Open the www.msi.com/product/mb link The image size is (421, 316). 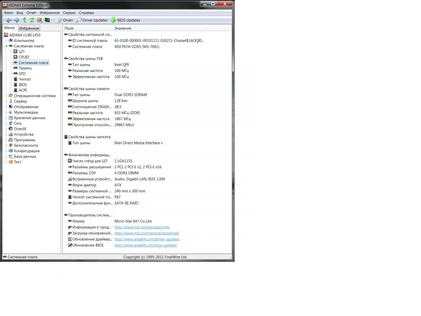[x=142, y=227]
